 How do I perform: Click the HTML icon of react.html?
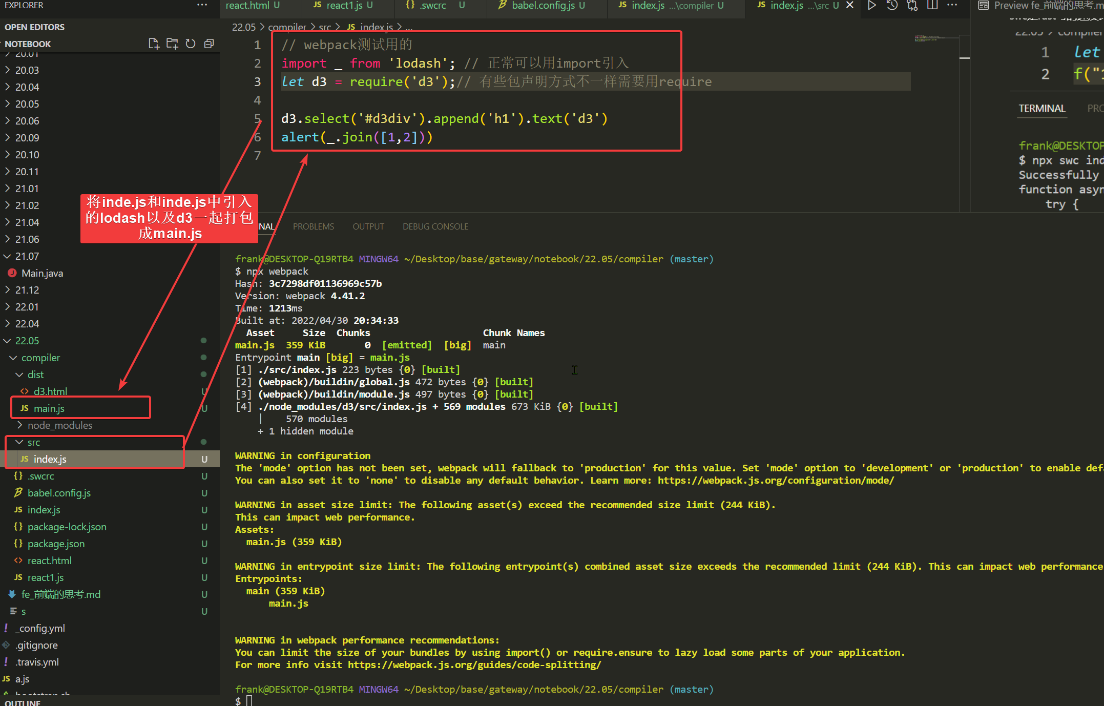pos(18,560)
